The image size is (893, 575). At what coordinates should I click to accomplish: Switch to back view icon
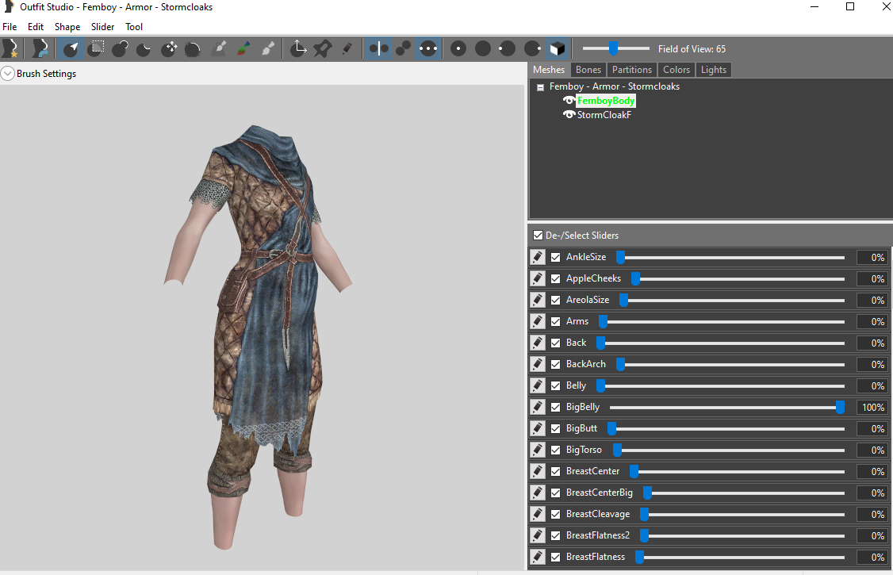tap(483, 49)
